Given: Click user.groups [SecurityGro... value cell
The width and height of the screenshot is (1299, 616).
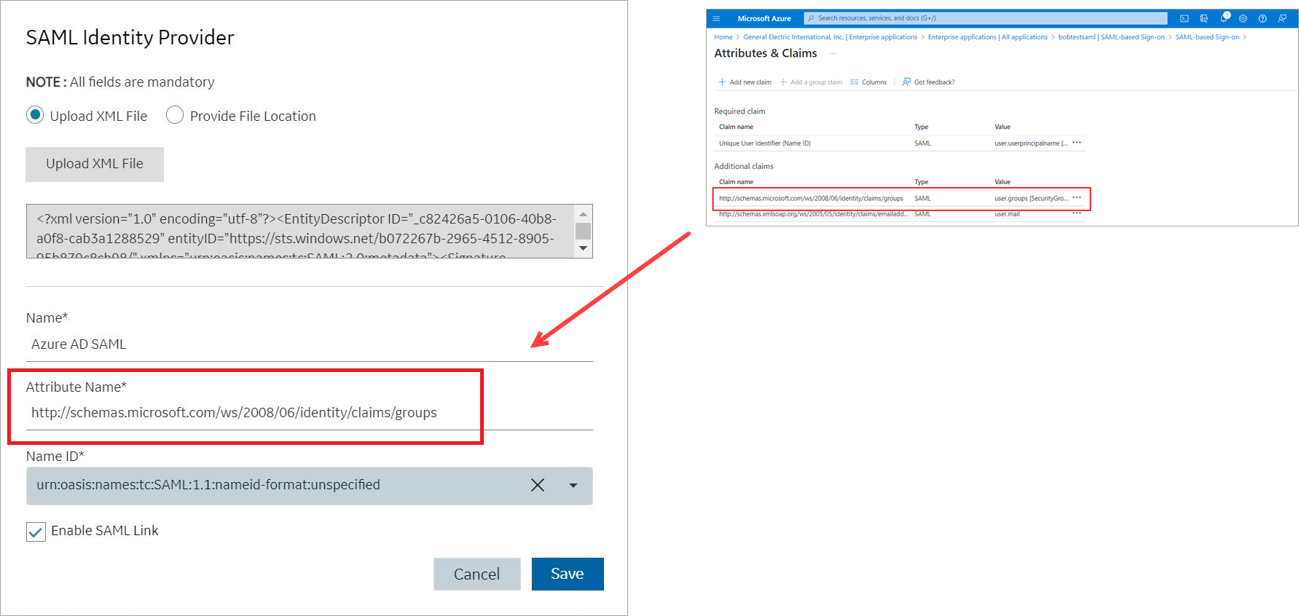Looking at the screenshot, I should click(x=1032, y=198).
